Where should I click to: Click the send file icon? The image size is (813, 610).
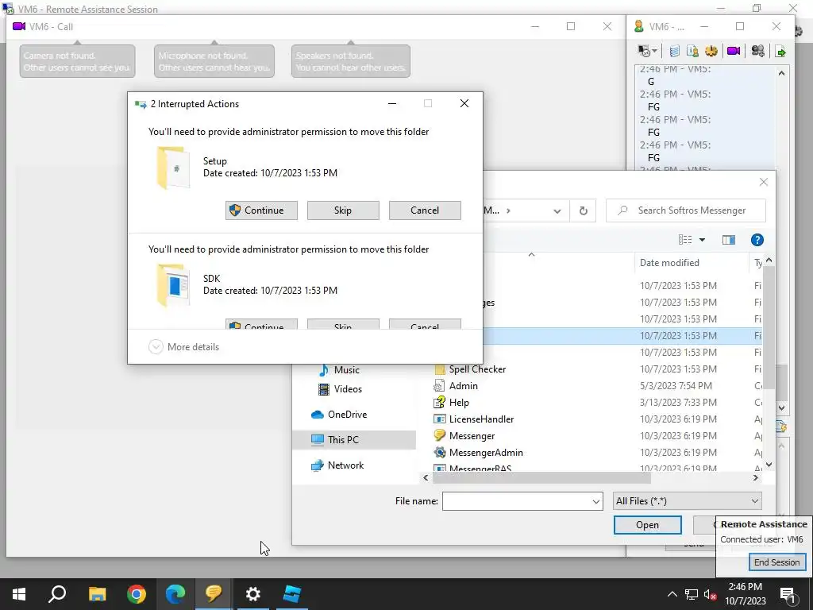tap(780, 52)
